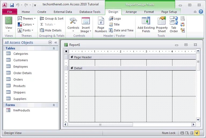This screenshot has width=206, height=138.
Task: Collapse the Forms group
Action: pos(54,105)
